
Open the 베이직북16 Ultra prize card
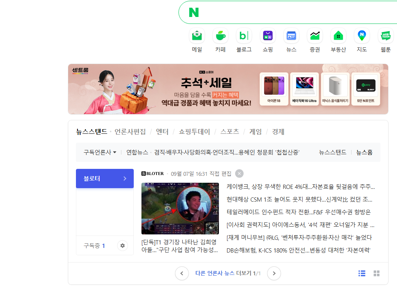pyautogui.click(x=304, y=89)
